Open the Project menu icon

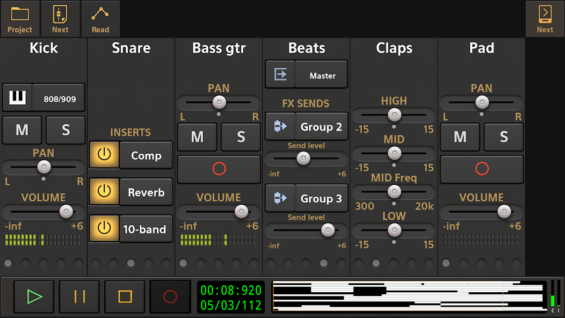(x=20, y=18)
